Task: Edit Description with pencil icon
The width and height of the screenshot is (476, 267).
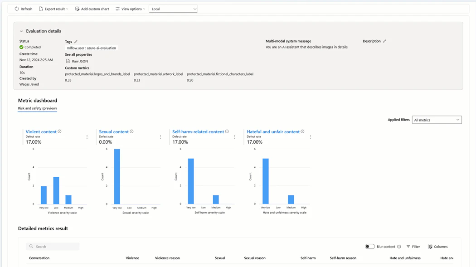Action: 384,41
